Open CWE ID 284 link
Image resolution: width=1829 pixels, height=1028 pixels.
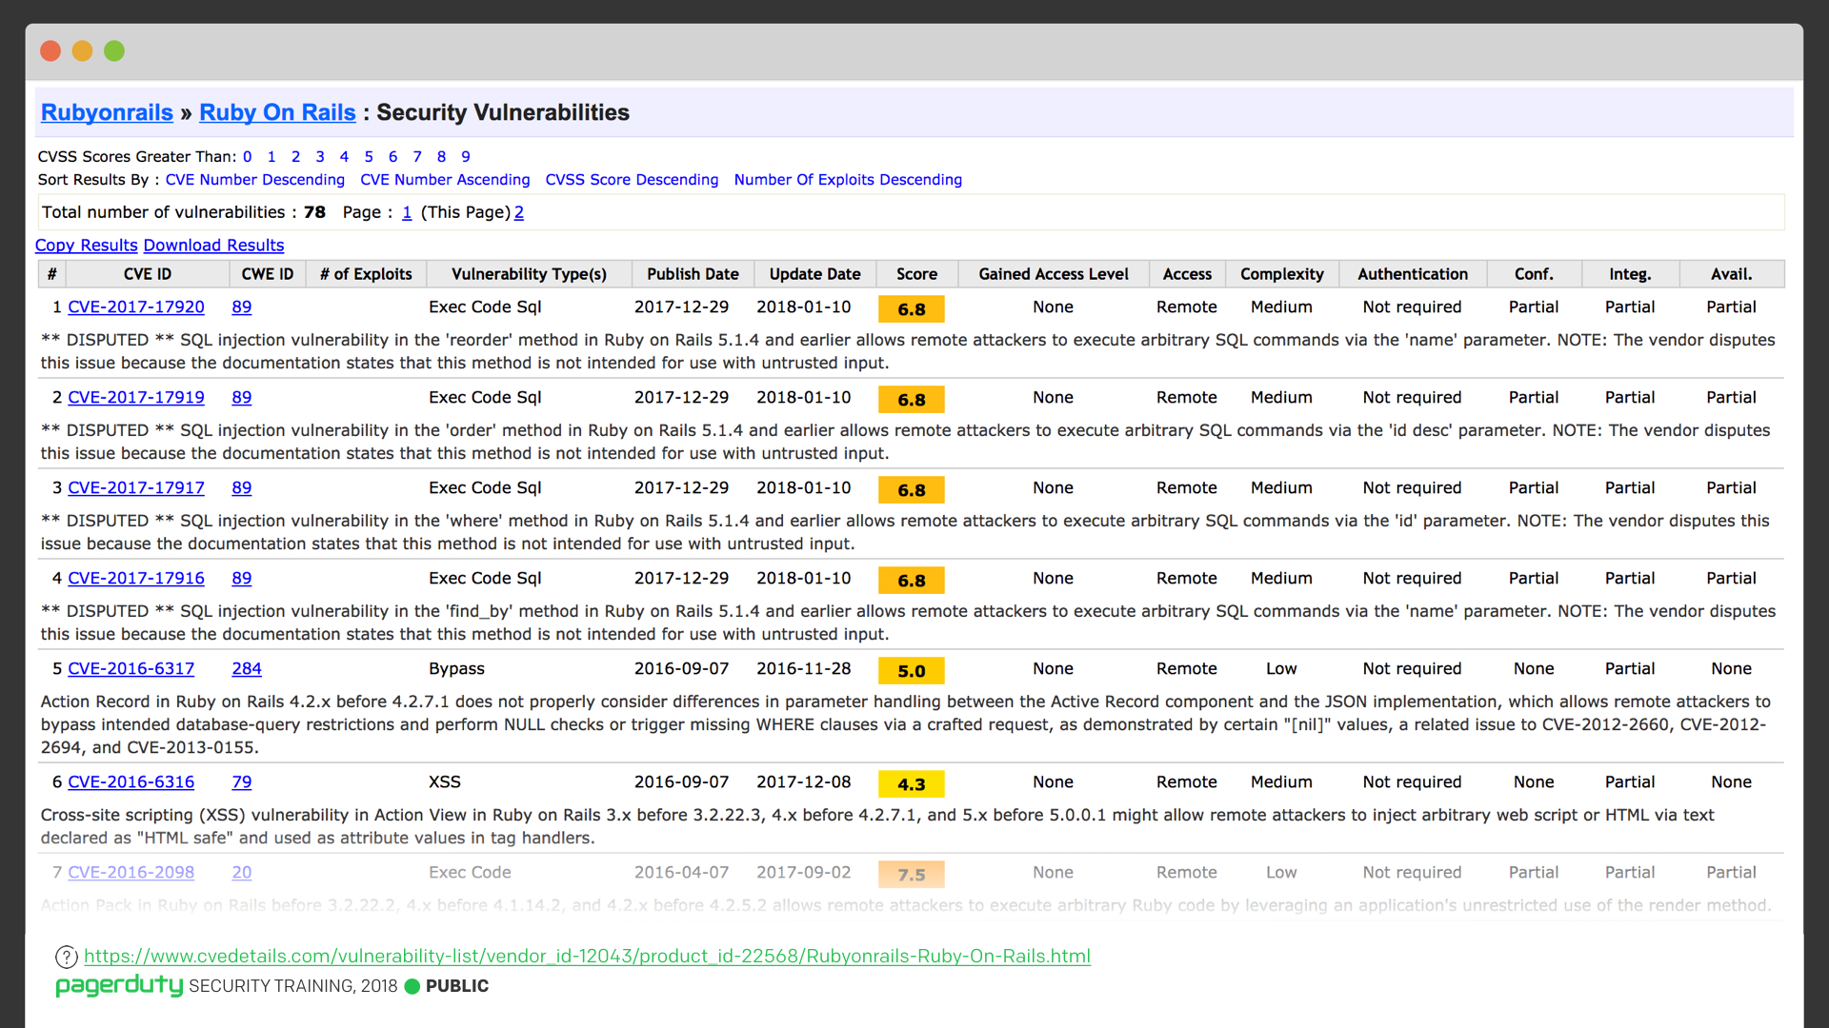[x=247, y=669]
